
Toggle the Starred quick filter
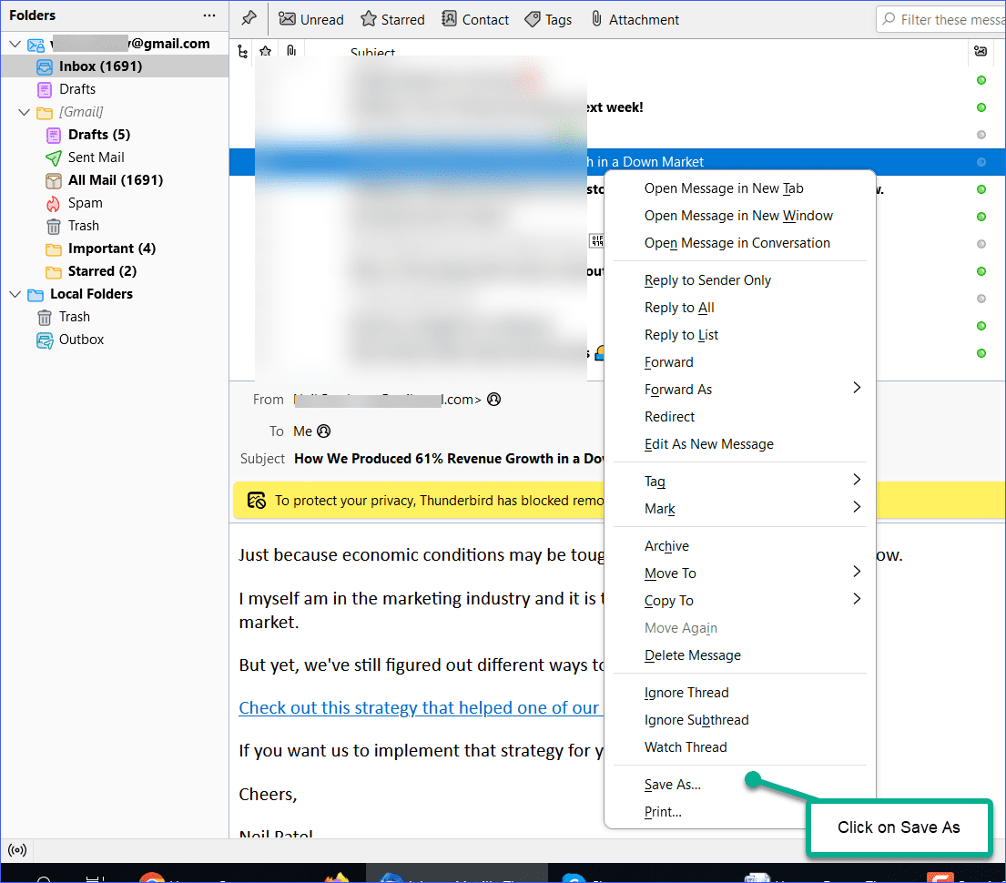[x=392, y=19]
